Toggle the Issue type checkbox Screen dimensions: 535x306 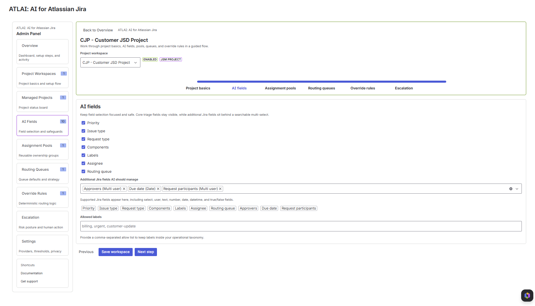[83, 131]
